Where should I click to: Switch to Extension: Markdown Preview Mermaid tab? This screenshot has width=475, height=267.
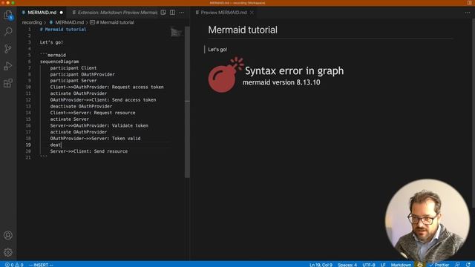[x=115, y=13]
